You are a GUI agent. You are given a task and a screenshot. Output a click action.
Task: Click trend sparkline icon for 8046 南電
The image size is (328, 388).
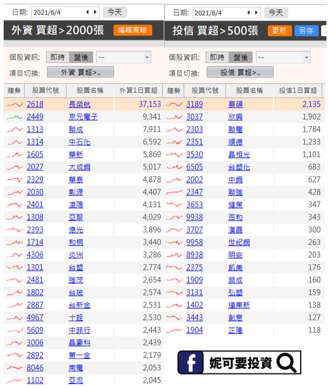point(15,368)
